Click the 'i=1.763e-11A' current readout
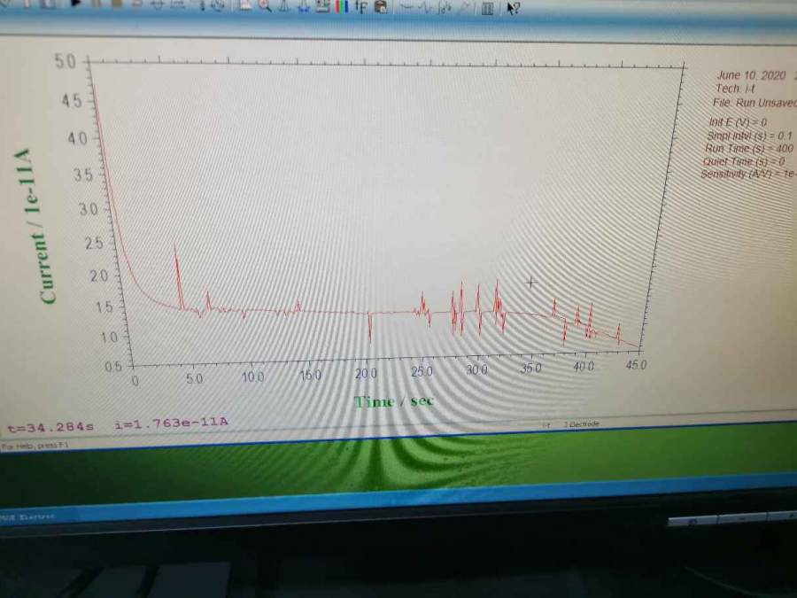797x598 pixels. point(171,423)
